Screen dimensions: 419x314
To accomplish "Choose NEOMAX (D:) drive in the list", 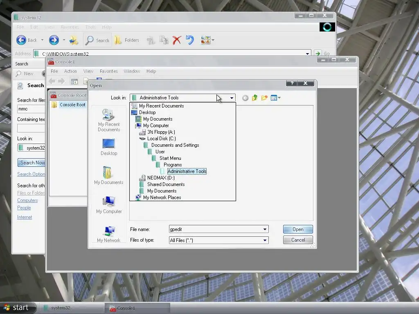I will [x=161, y=178].
